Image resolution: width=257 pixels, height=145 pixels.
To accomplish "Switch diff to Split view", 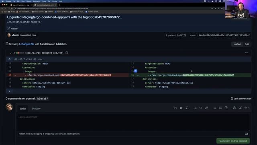I will (247, 44).
